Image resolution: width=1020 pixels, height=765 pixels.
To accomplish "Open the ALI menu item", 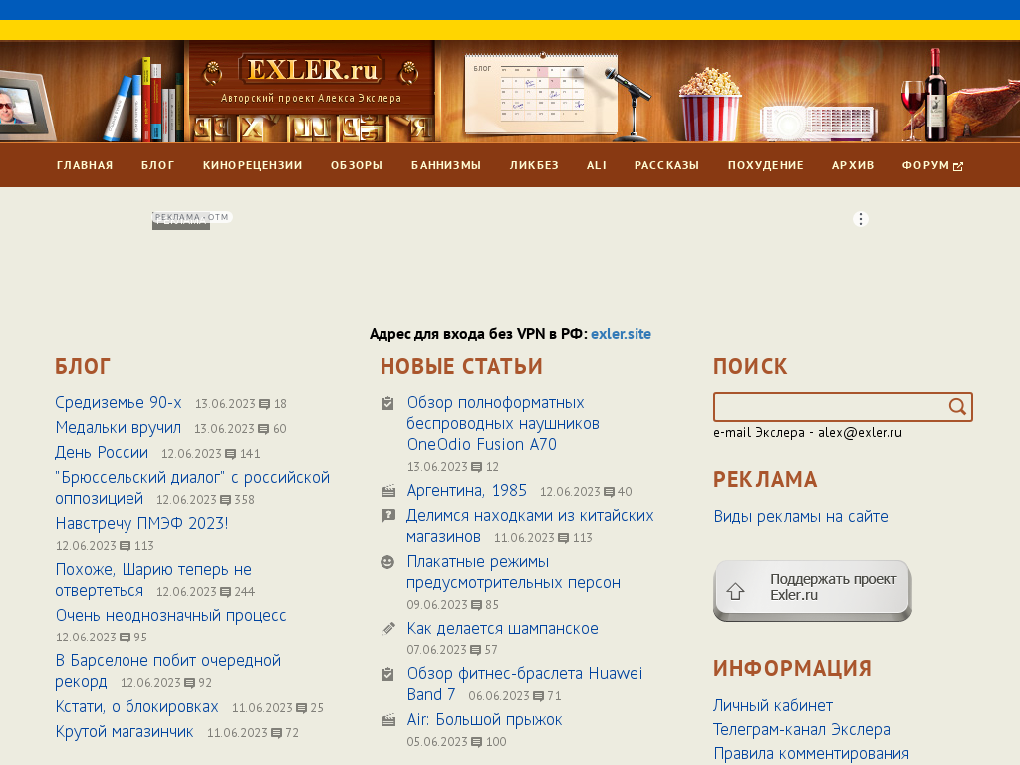I will [597, 166].
